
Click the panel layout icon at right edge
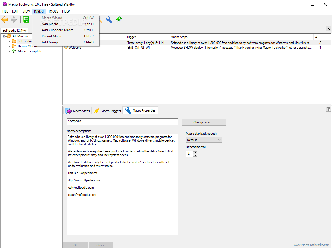328,109
